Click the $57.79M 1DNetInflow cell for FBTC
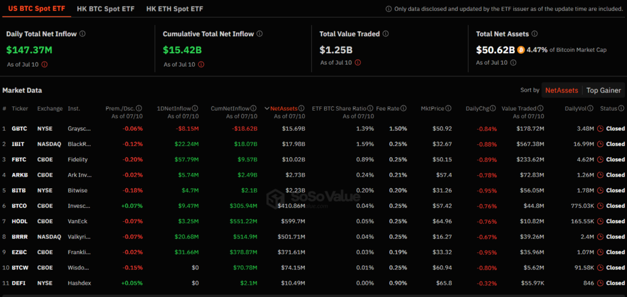 tap(187, 159)
